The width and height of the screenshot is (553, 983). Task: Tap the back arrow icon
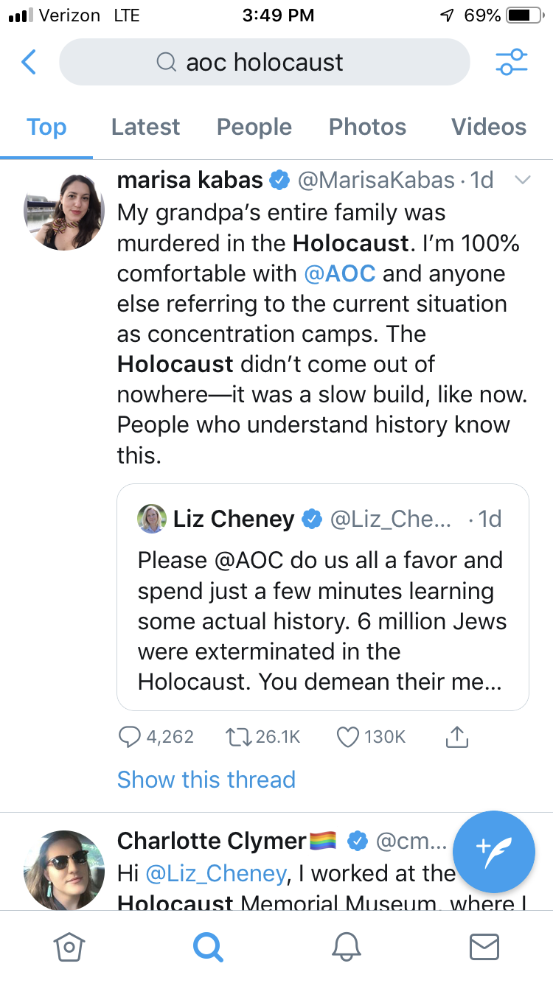tap(29, 63)
